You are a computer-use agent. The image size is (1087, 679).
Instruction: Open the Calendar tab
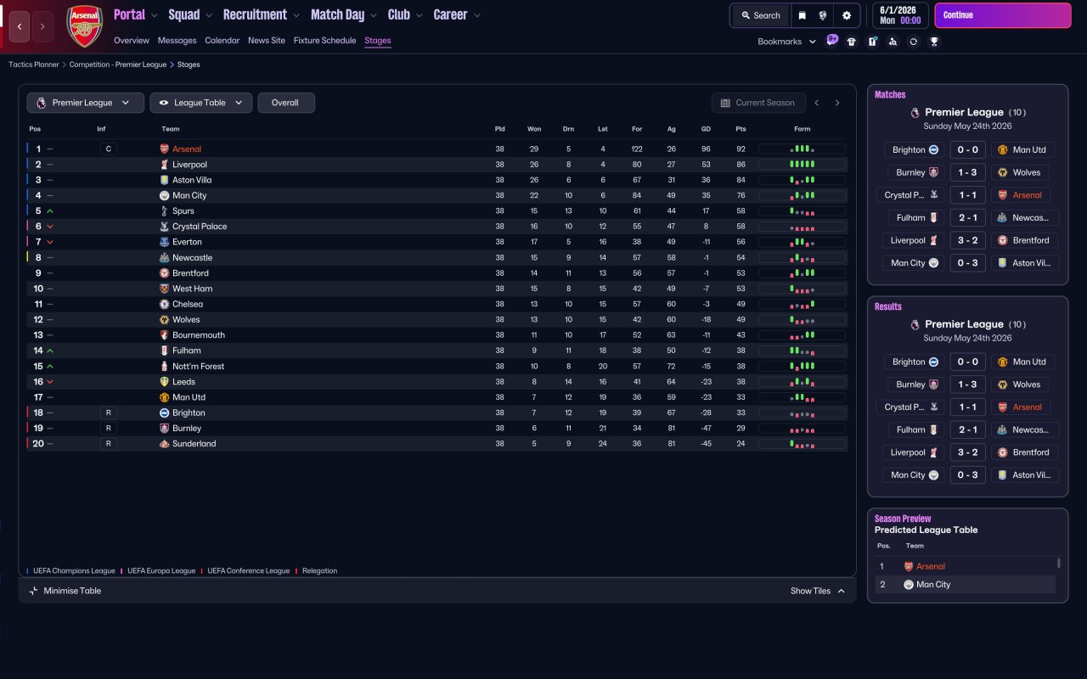click(x=222, y=40)
